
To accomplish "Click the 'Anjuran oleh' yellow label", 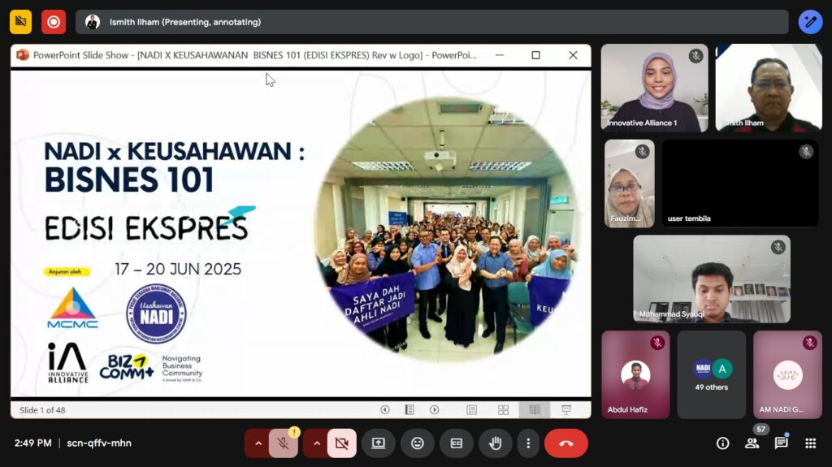I will click(x=67, y=272).
